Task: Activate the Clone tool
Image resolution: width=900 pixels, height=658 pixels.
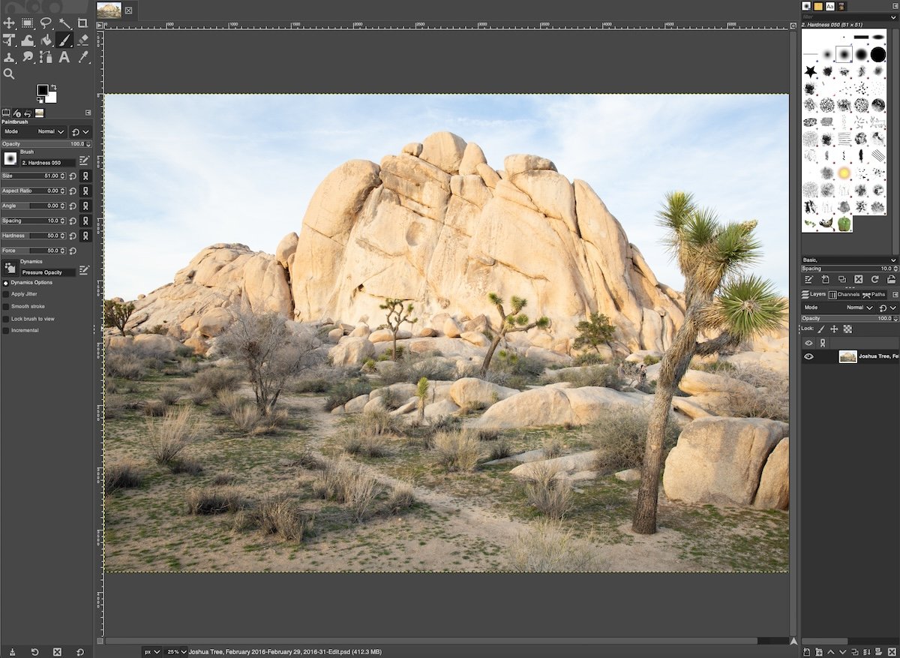Action: click(9, 57)
